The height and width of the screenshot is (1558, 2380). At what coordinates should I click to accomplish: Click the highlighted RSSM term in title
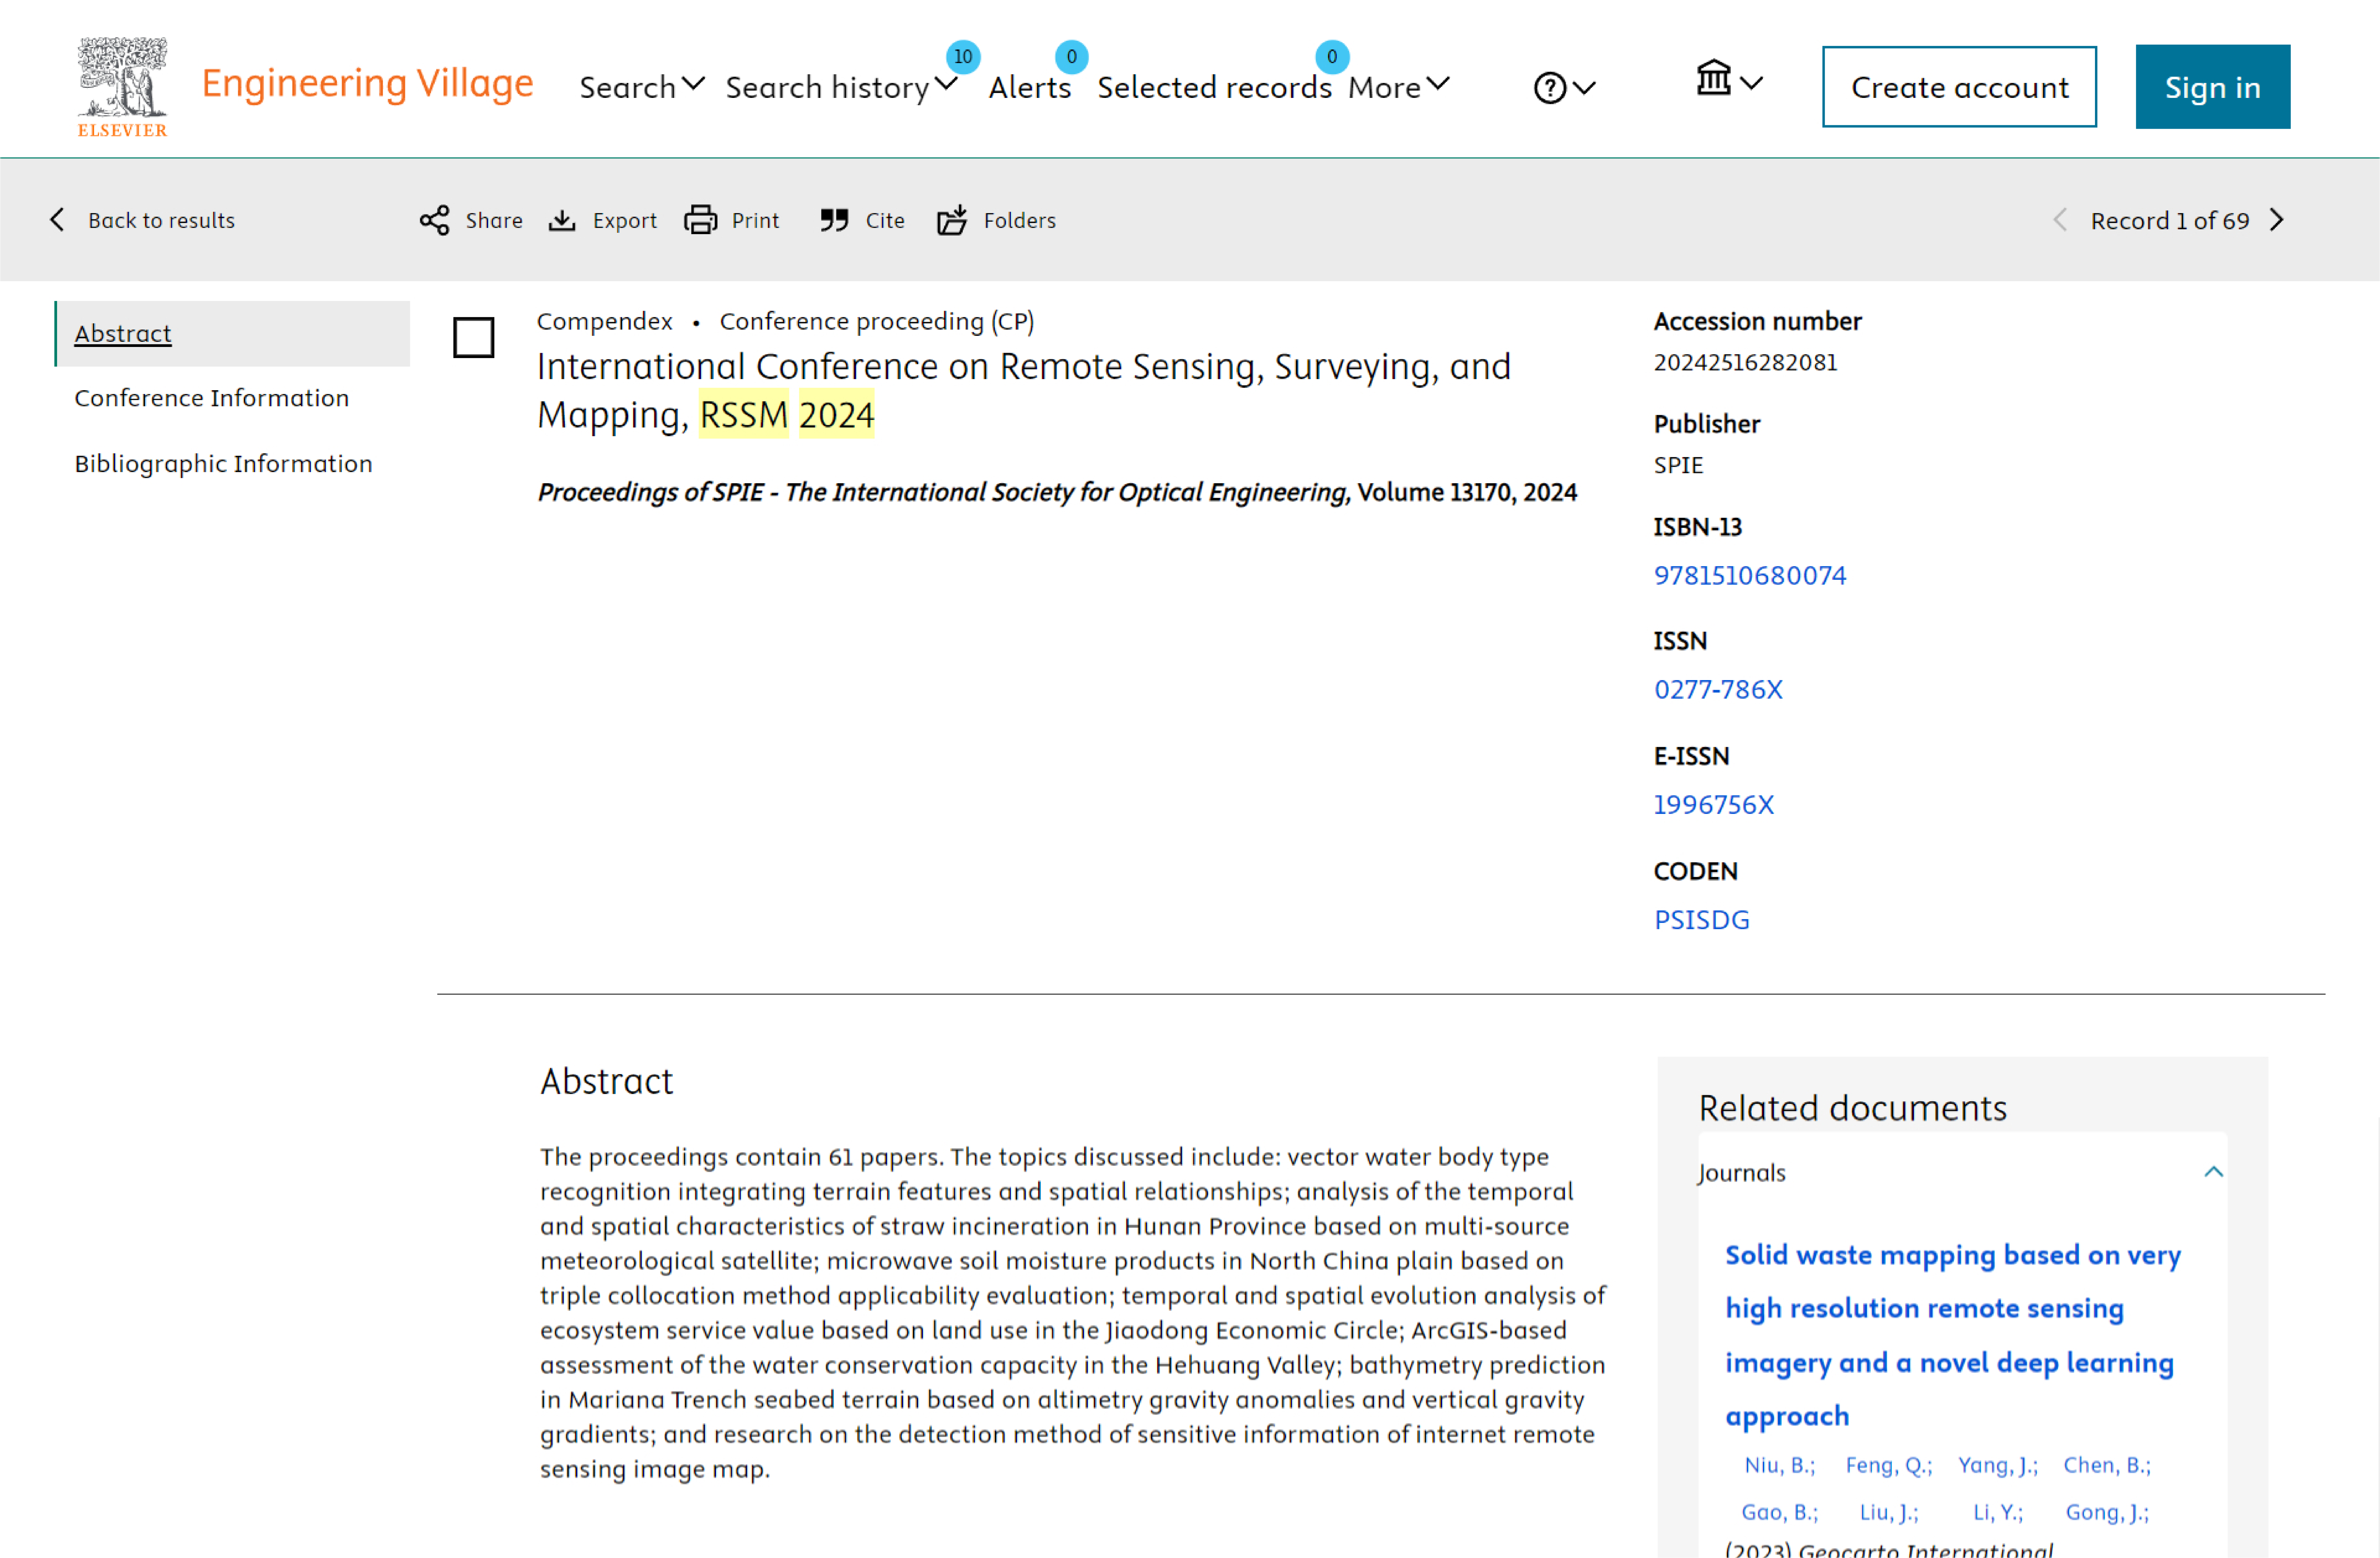744,414
